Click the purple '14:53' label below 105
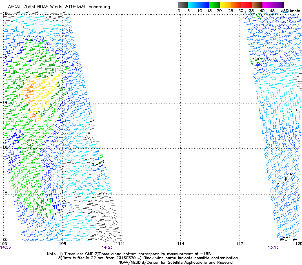 (x=5, y=247)
